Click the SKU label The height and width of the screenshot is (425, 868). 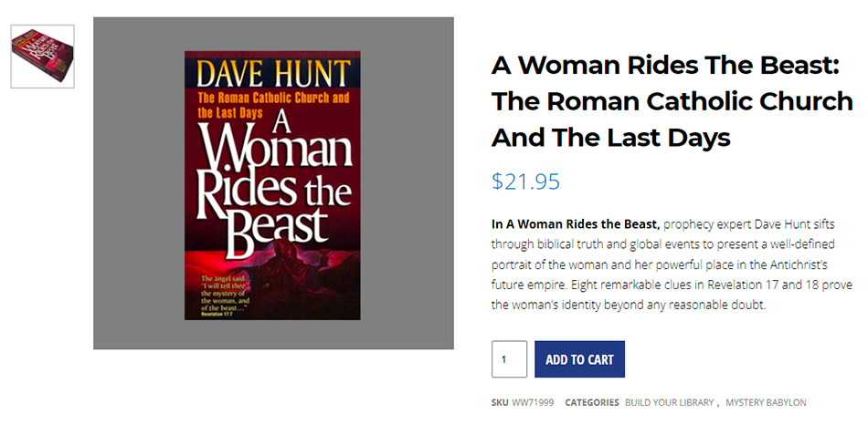pyautogui.click(x=499, y=402)
